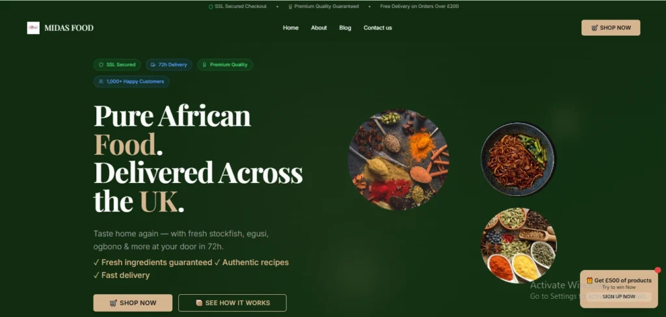Viewport: 666px width, 317px height.
Task: Click the cart icon in header Shop Now button
Action: [594, 27]
